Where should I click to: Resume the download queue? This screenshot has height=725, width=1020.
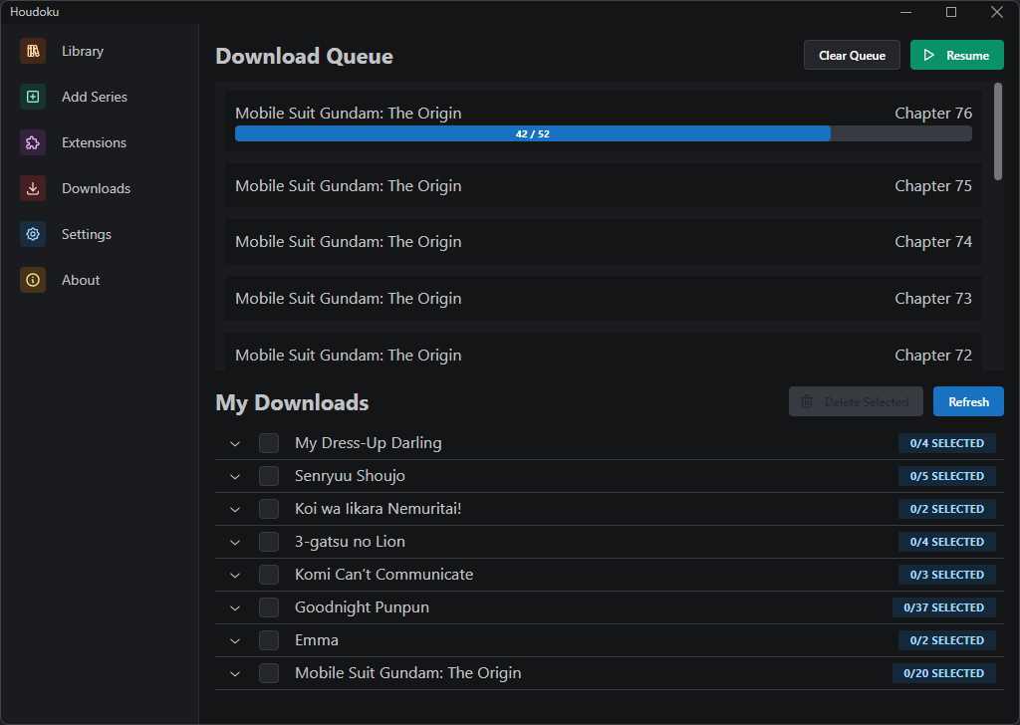click(957, 55)
